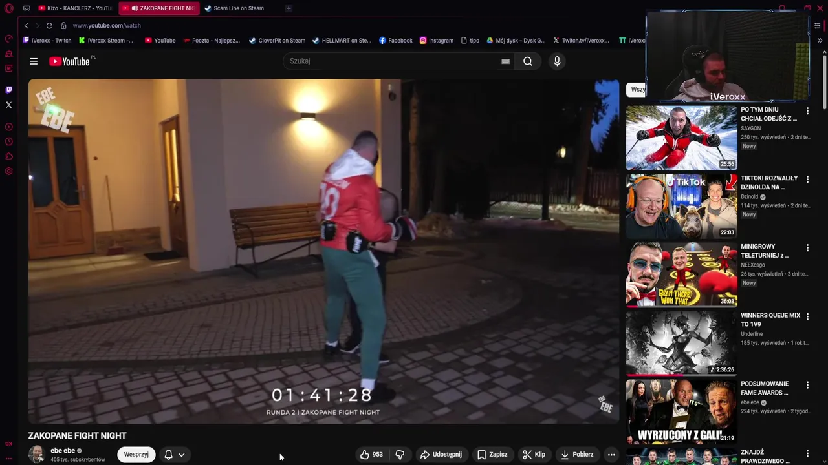828x465 pixels.
Task: Go forward with the forward arrow
Action: (x=38, y=26)
